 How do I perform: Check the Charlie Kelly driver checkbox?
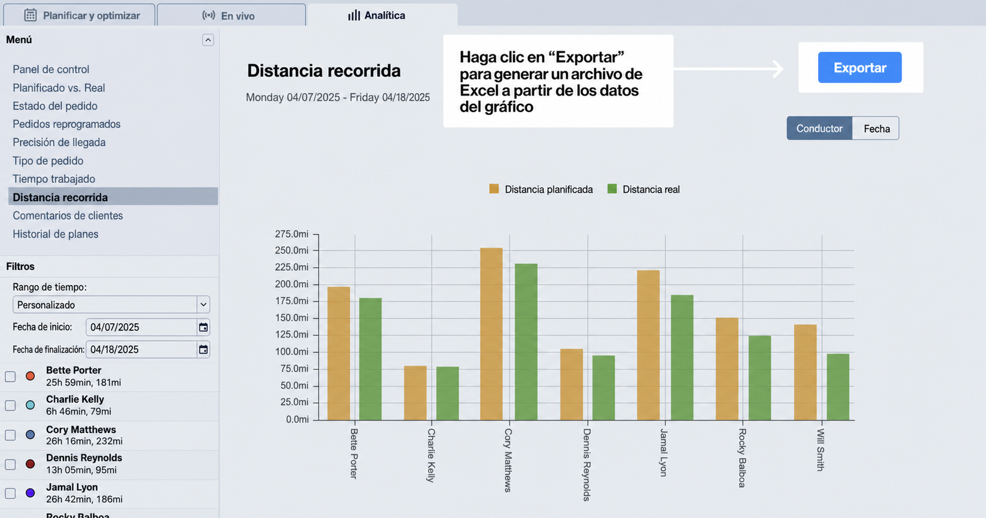(10, 405)
